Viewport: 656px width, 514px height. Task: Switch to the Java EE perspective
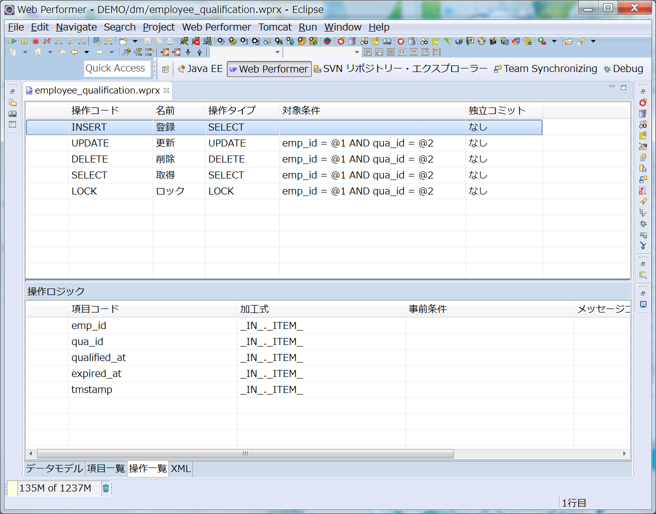pyautogui.click(x=200, y=69)
